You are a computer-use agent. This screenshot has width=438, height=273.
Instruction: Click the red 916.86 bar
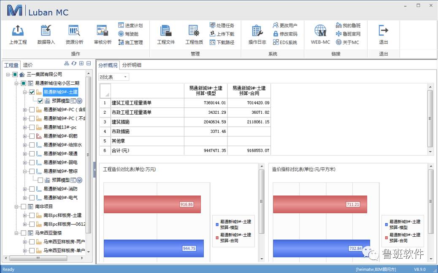coord(152,204)
